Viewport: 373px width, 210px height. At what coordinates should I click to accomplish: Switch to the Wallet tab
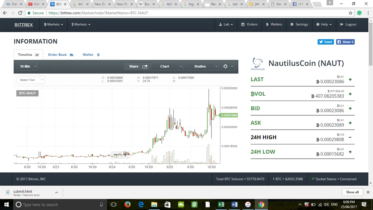click(x=91, y=55)
